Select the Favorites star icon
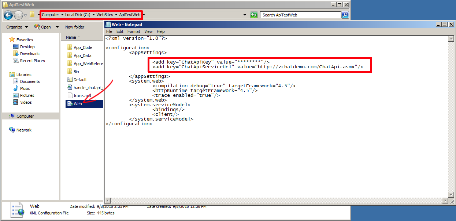 (x=12, y=39)
